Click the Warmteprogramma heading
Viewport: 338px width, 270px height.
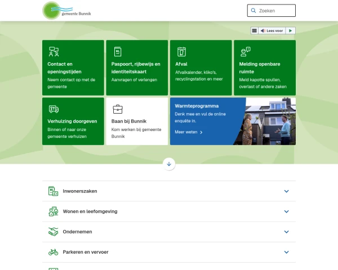click(x=197, y=106)
